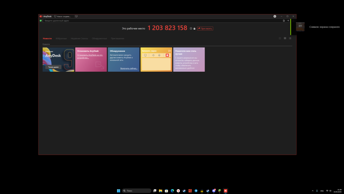Click the Пригласить button
Viewport: 344px width, 194px height.
pos(205,28)
